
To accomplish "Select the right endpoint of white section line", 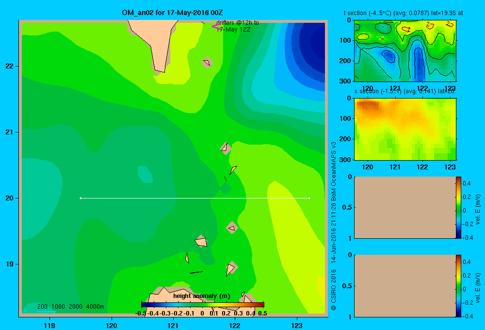I will [309, 198].
